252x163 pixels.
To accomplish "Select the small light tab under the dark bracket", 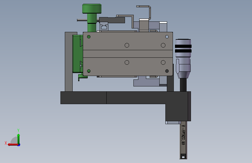I will pos(173,123).
